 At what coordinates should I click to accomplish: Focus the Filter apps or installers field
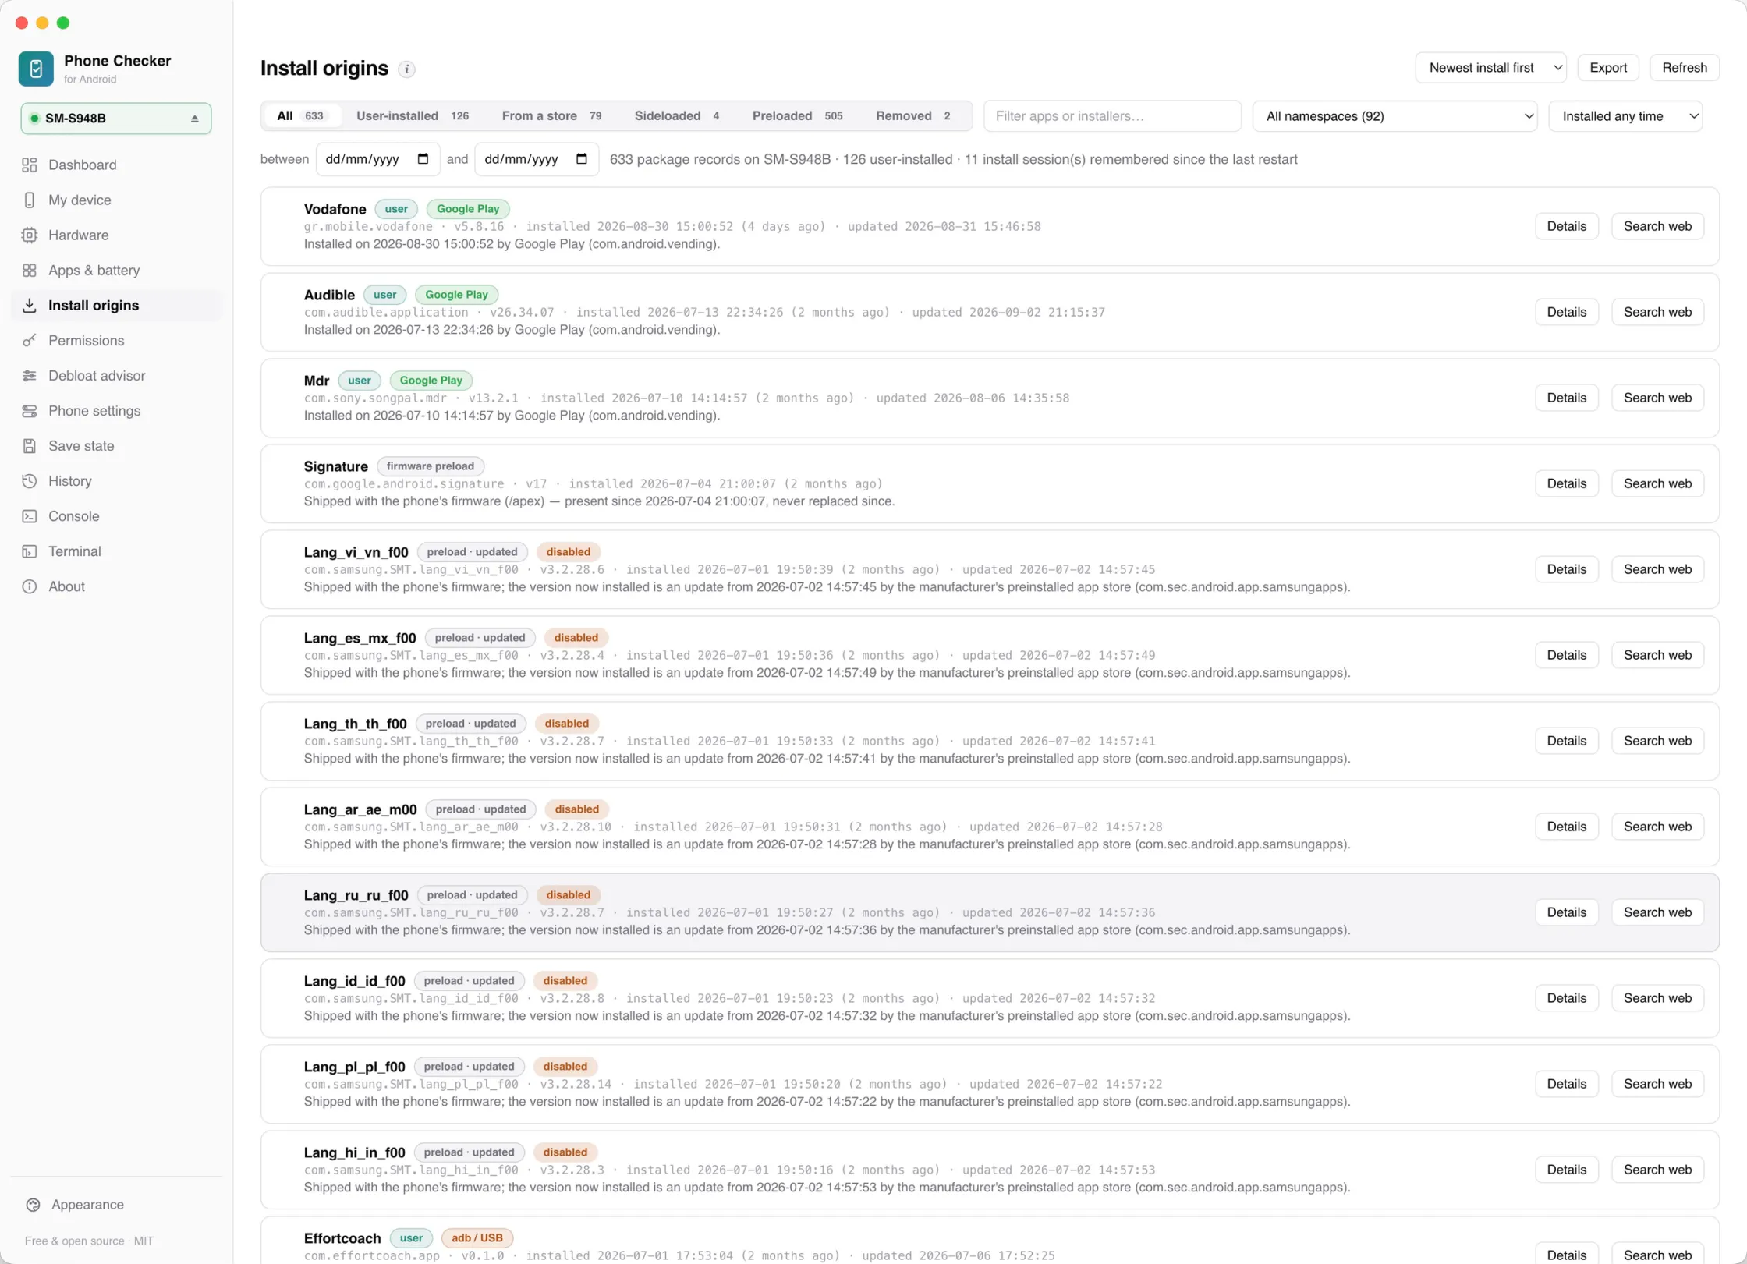[x=1112, y=116]
